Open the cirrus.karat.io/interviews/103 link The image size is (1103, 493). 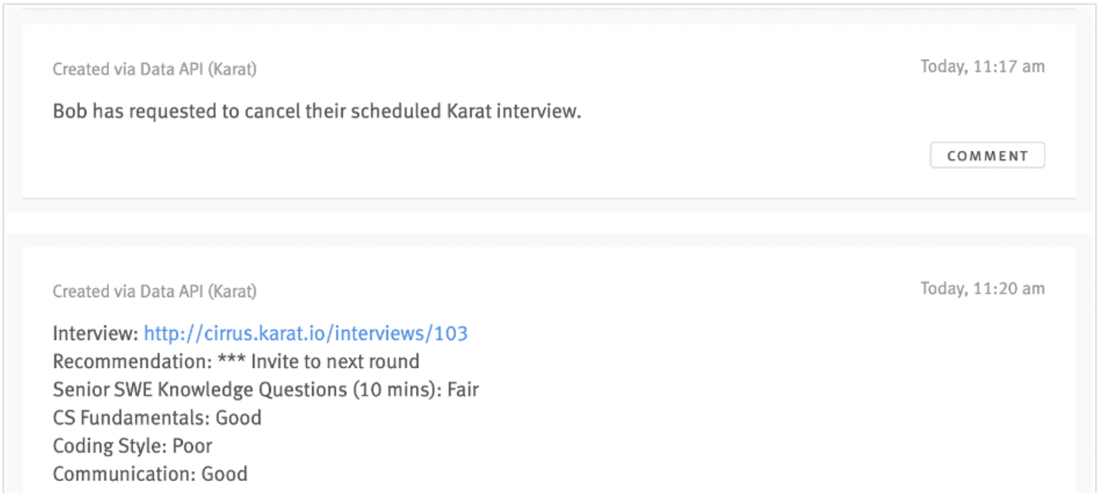click(x=306, y=333)
